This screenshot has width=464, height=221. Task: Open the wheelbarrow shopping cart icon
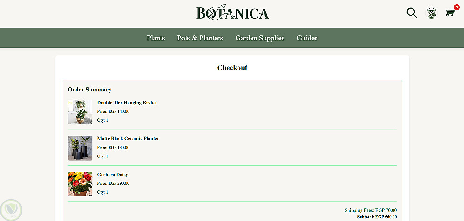point(450,13)
